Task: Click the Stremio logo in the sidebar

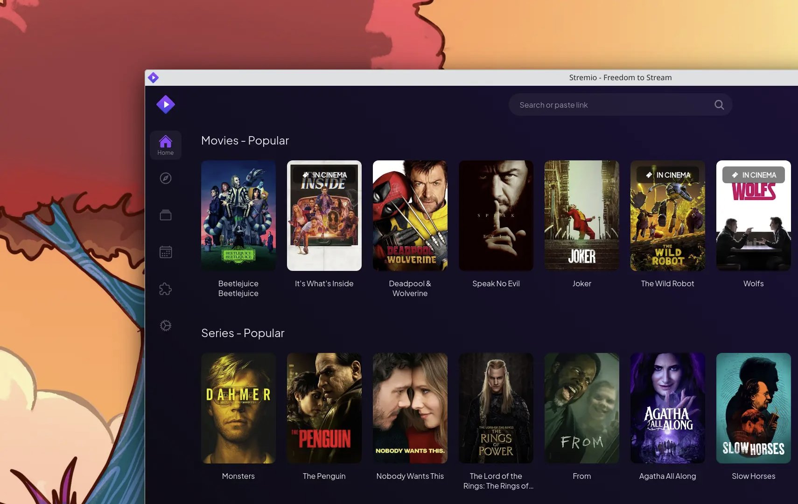Action: pyautogui.click(x=166, y=104)
